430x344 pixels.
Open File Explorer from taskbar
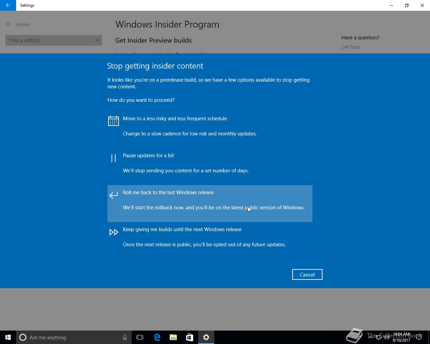tap(173, 337)
